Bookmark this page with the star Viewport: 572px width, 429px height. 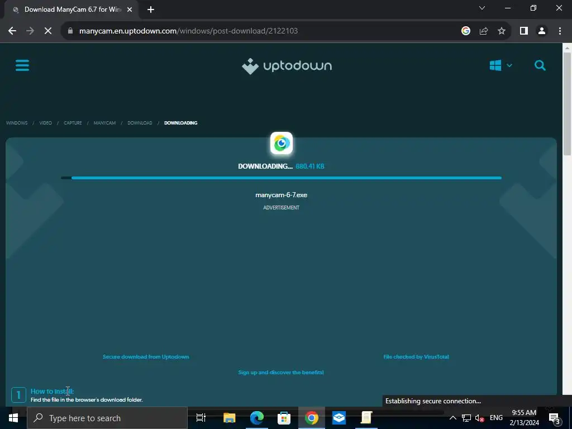pyautogui.click(x=502, y=31)
